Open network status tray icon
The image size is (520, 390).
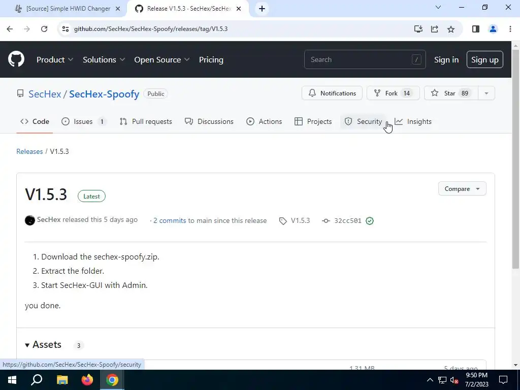(x=442, y=380)
